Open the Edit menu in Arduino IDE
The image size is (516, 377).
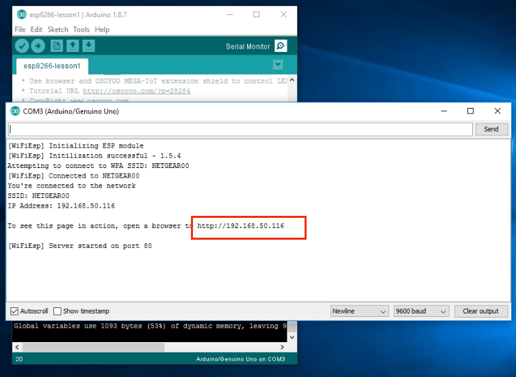[x=36, y=29]
